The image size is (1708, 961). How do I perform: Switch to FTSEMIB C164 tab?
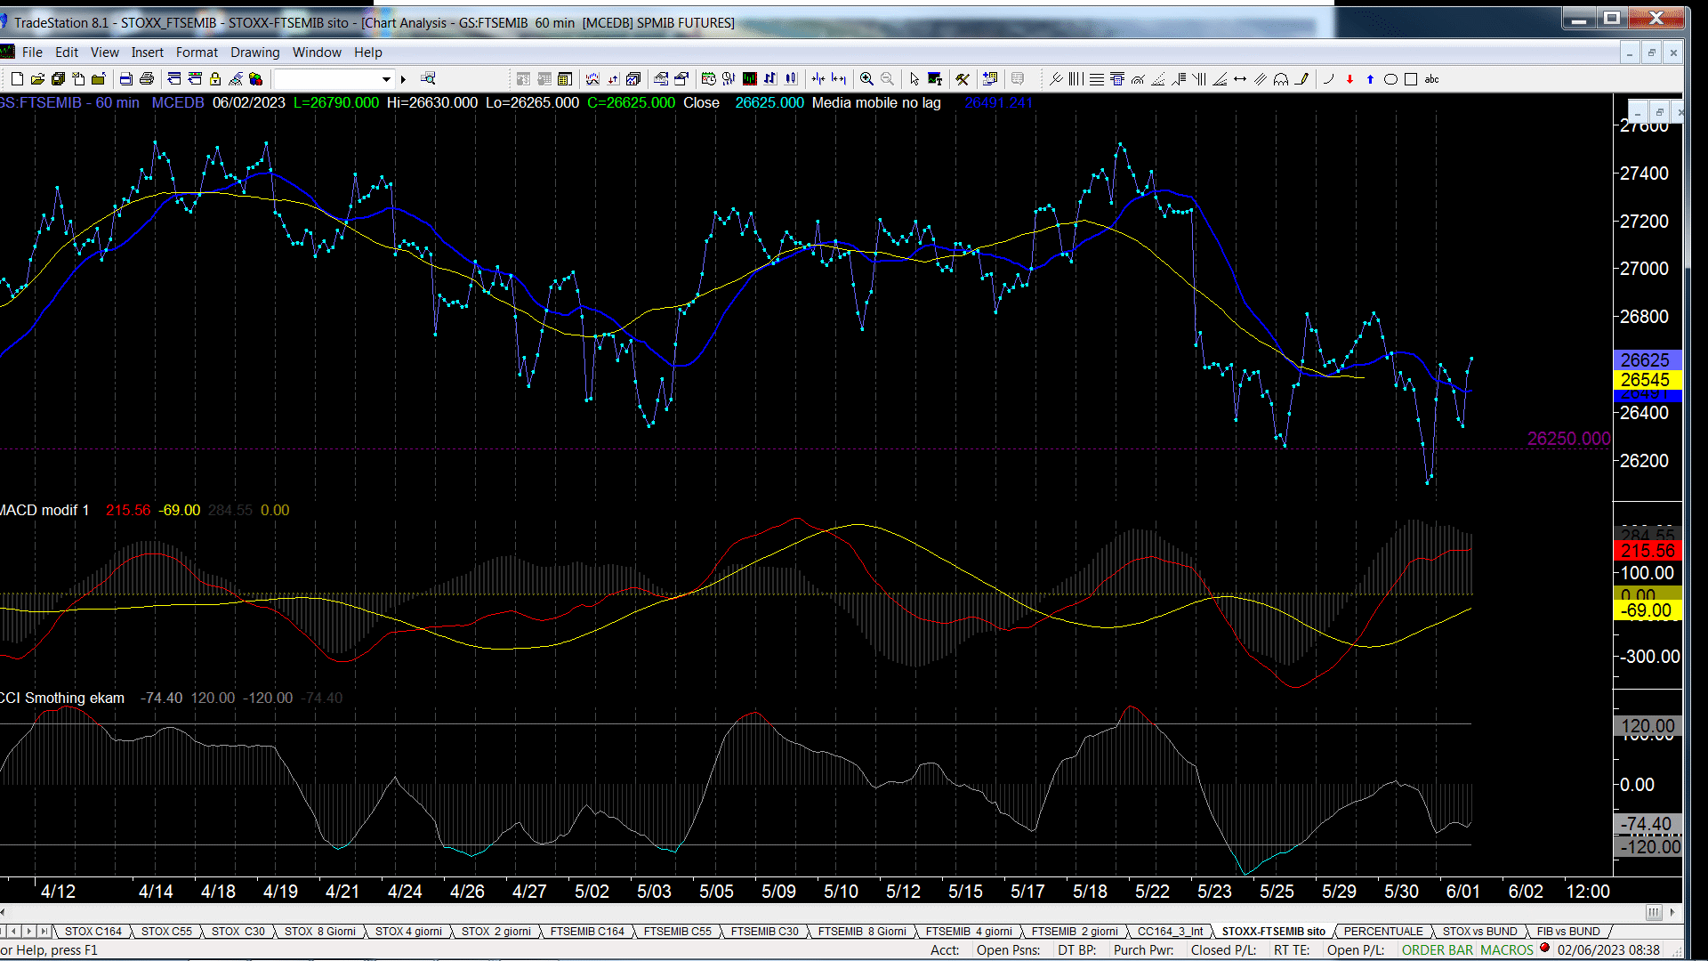[x=587, y=932]
